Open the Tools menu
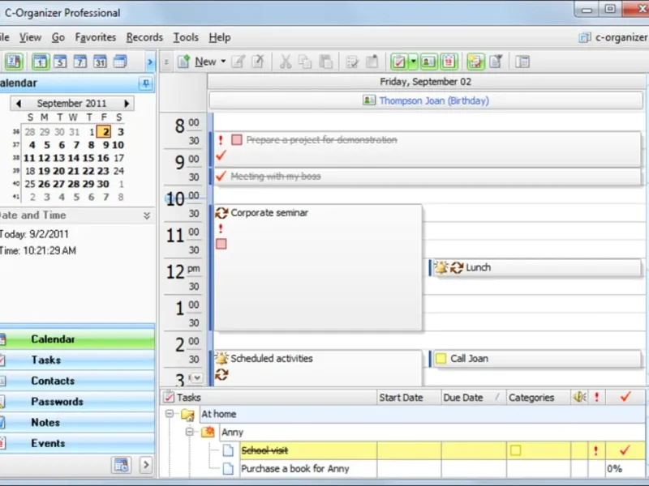The image size is (649, 486). 186,37
